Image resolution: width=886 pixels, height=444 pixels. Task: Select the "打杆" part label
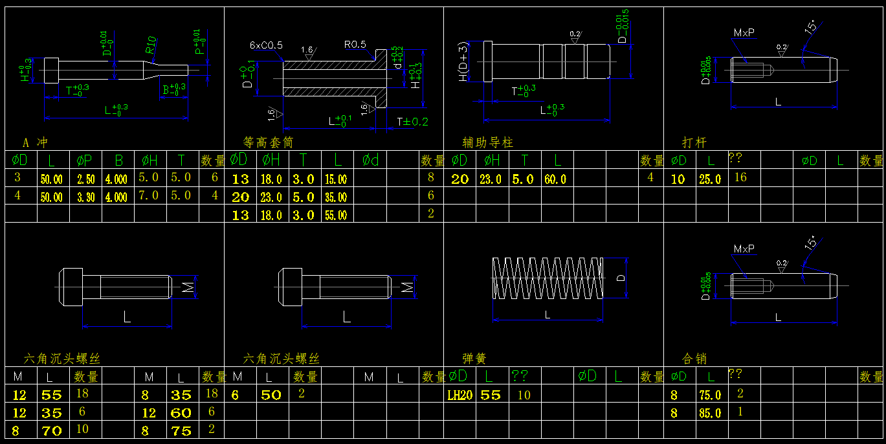[x=694, y=142]
